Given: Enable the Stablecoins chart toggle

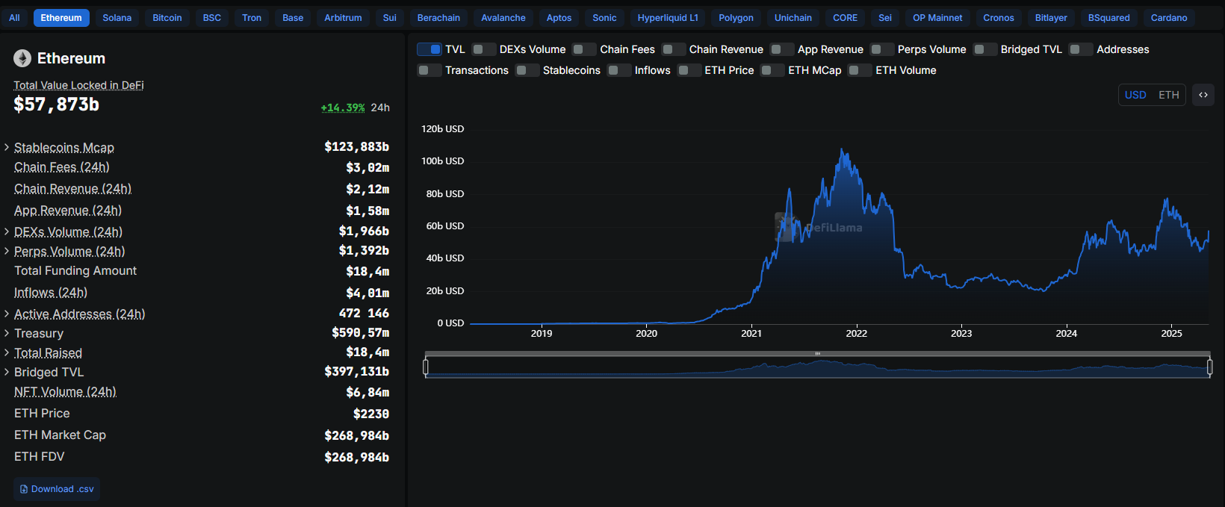Looking at the screenshot, I should point(527,70).
